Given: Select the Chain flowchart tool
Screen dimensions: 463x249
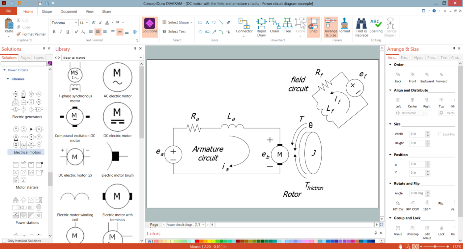Looking at the screenshot, I should 274,25.
